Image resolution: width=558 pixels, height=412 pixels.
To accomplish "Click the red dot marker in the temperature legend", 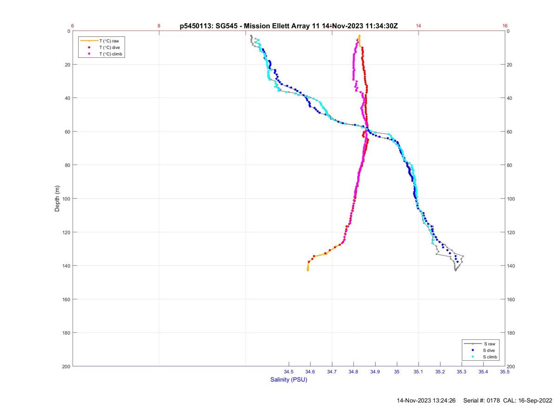I will (x=89, y=47).
